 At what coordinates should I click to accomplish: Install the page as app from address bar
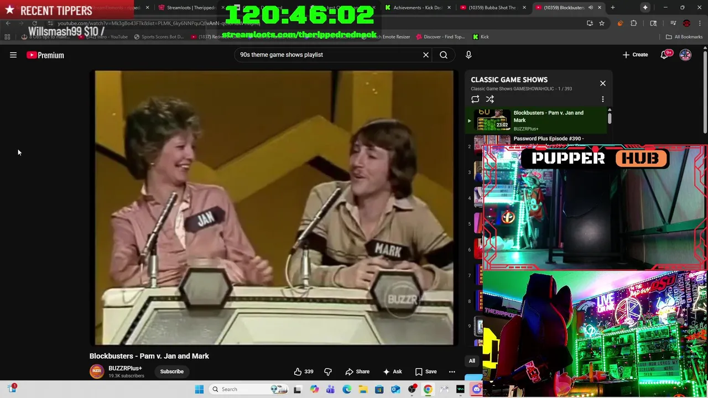click(590, 23)
